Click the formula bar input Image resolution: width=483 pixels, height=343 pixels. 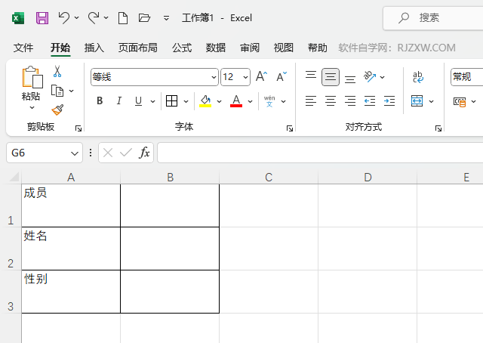(320, 153)
